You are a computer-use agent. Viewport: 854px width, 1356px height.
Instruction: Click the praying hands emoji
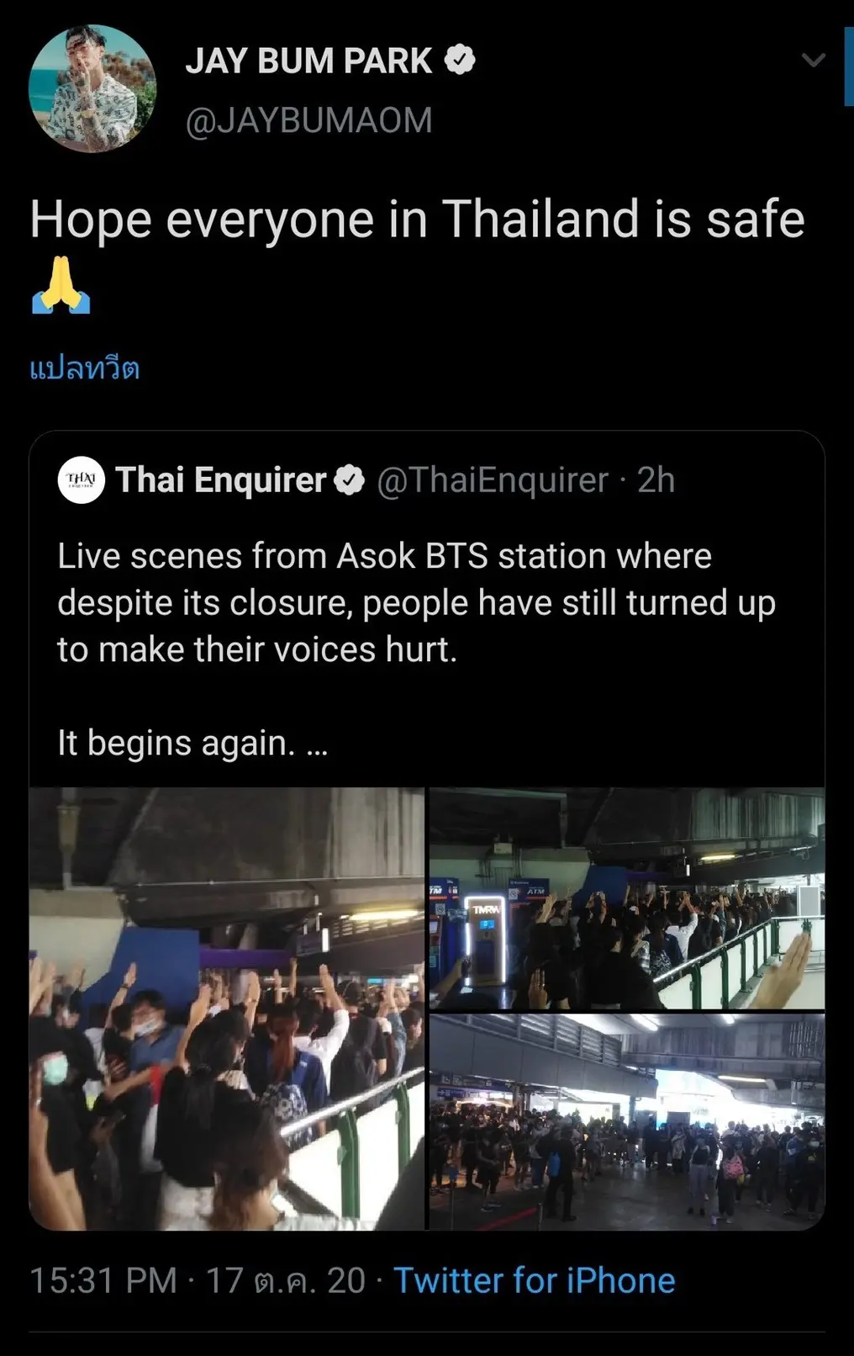61,285
